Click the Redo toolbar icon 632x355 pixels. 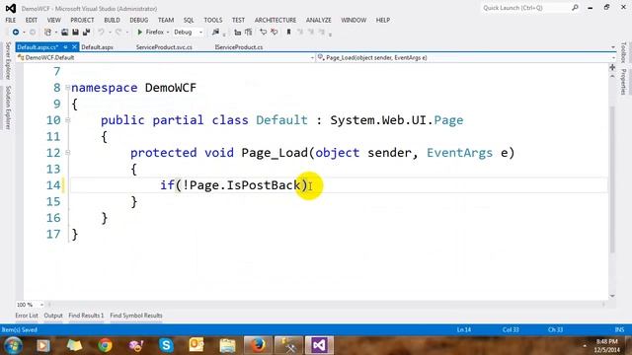tap(118, 32)
